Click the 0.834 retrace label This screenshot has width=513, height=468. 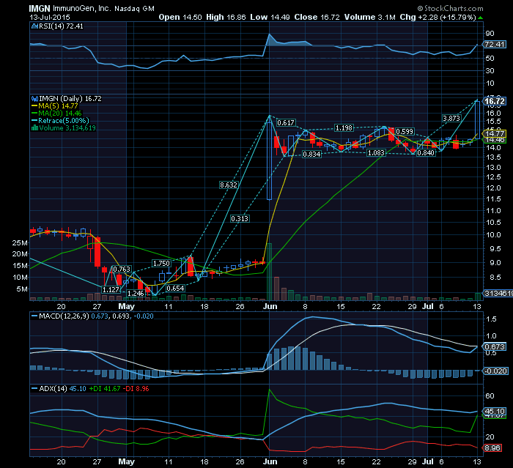click(x=311, y=155)
